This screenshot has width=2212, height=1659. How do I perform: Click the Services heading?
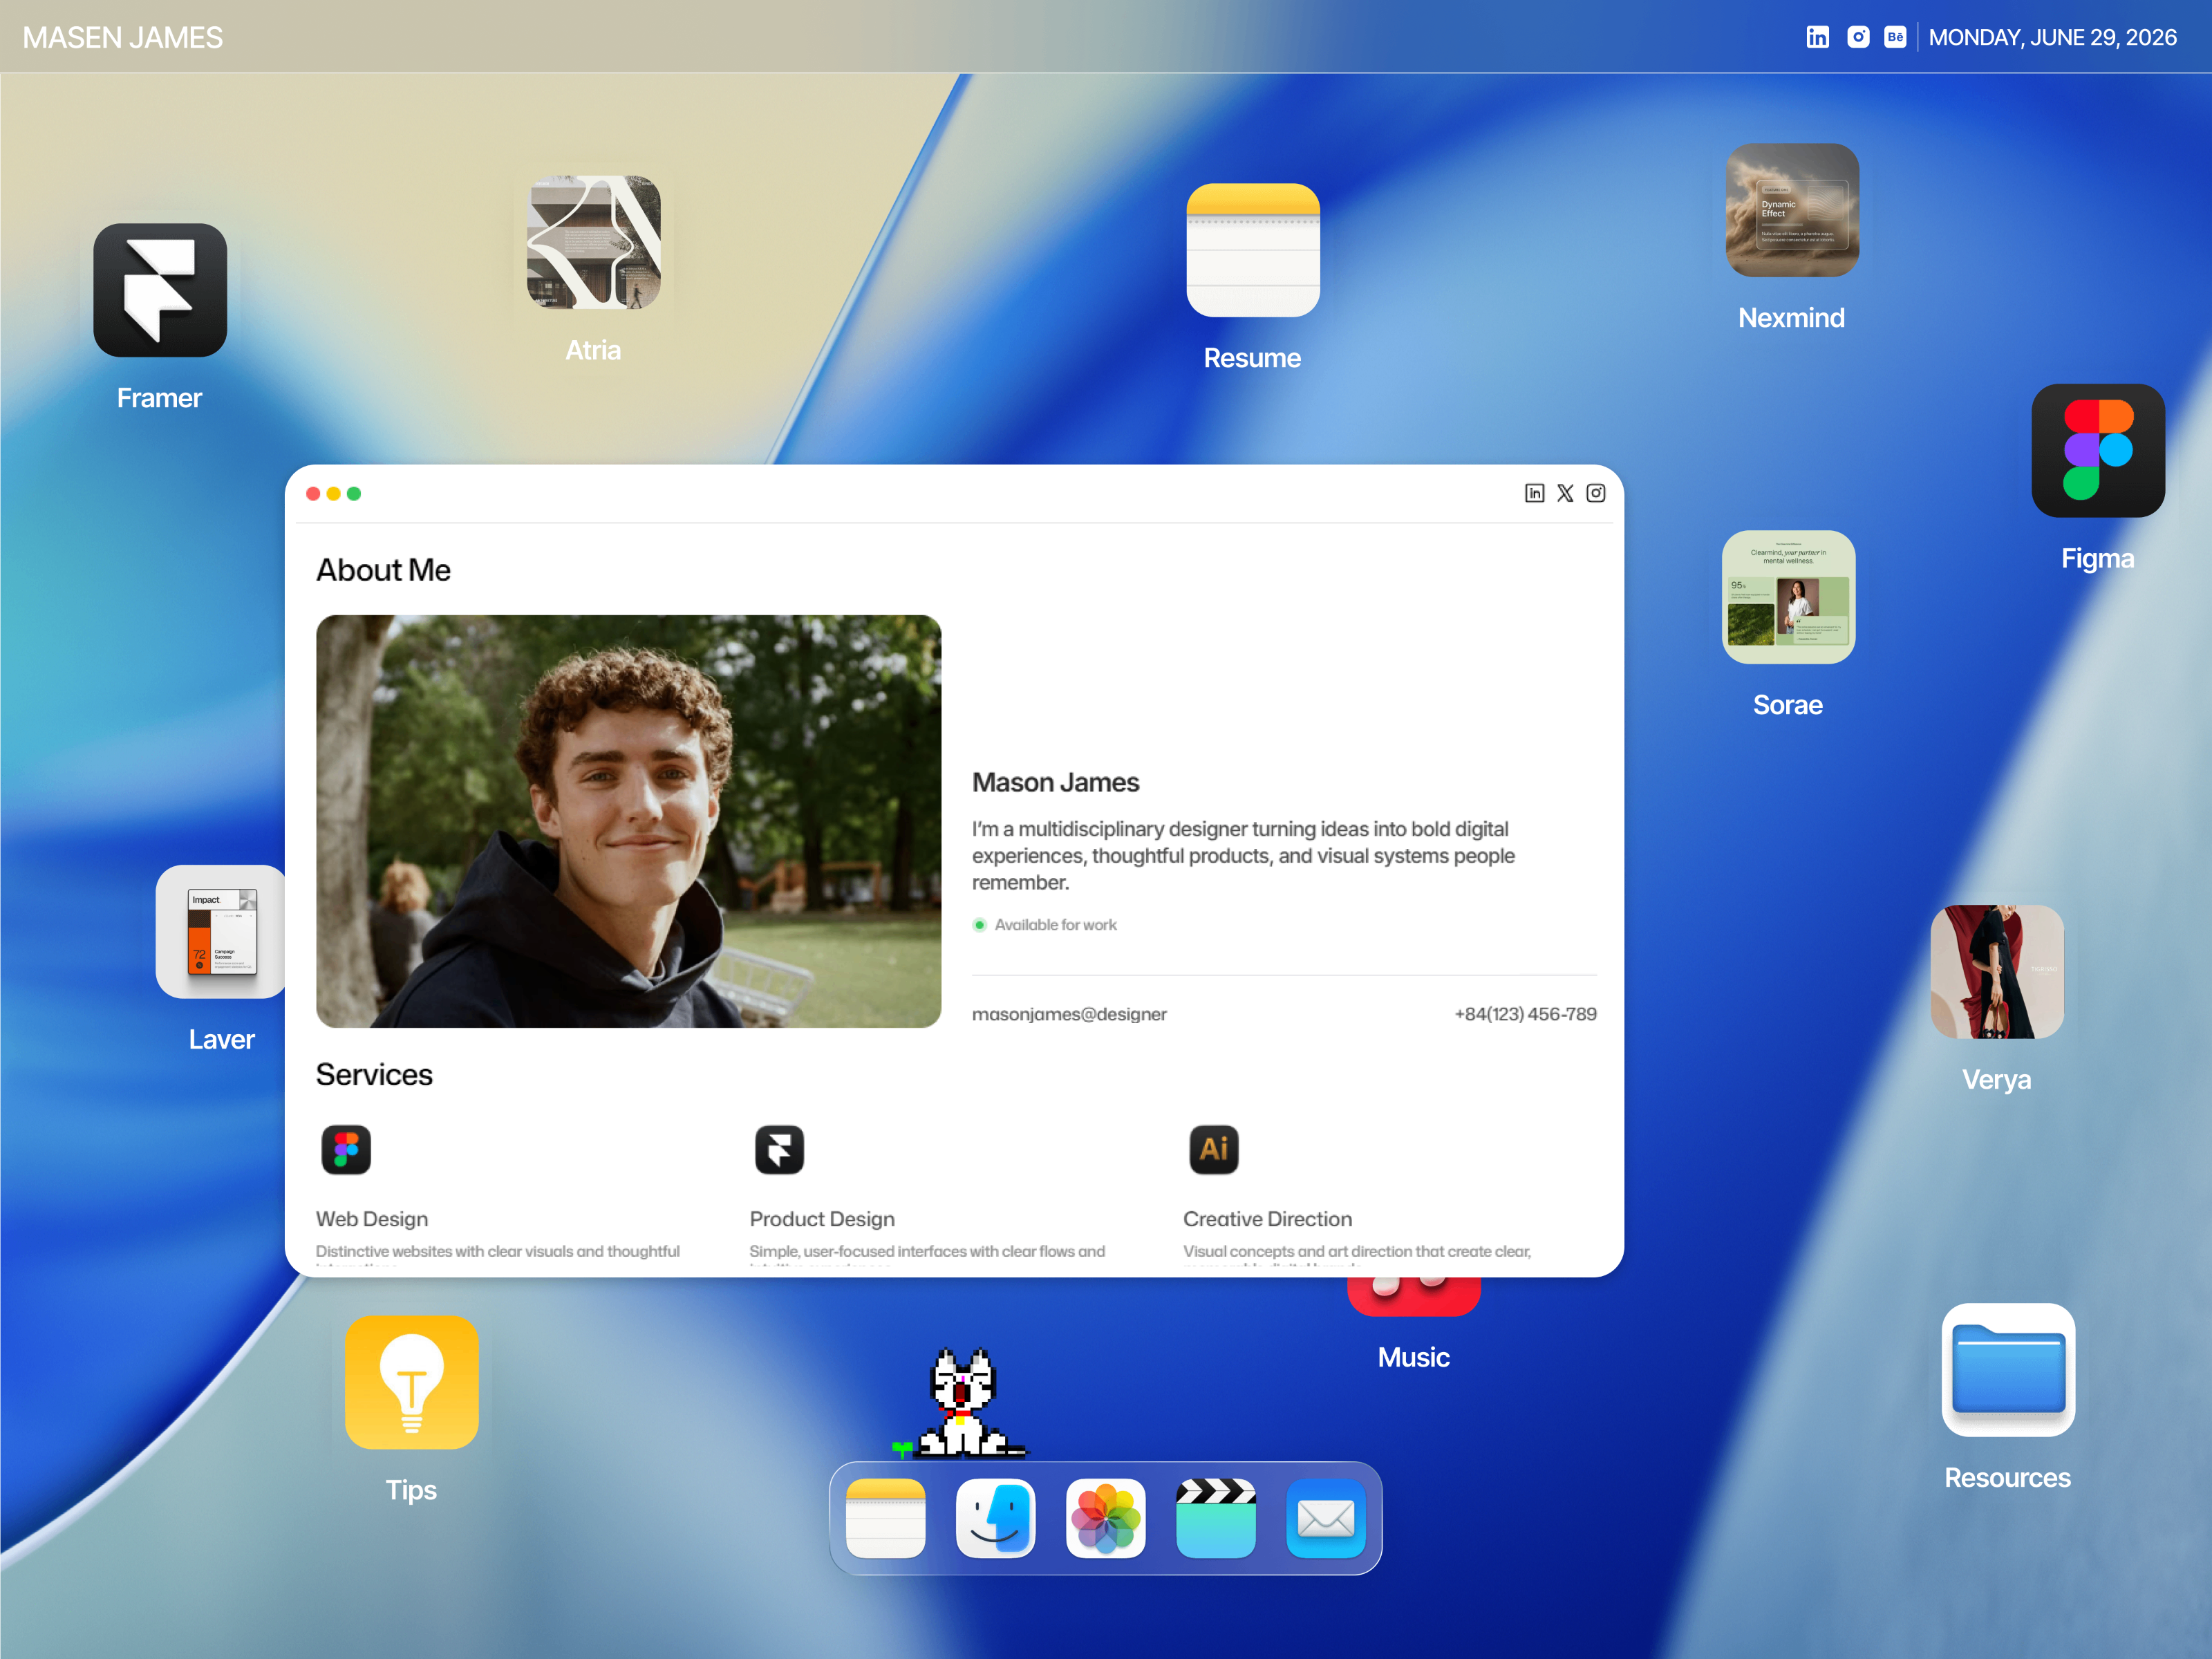374,1075
